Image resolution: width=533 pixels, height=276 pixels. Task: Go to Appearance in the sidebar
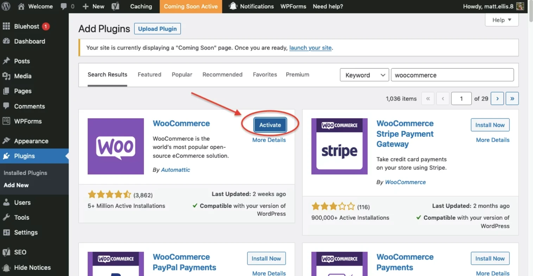point(31,141)
